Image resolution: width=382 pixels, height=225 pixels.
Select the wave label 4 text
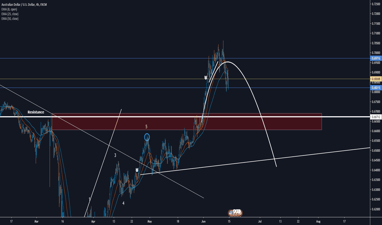tap(123, 203)
